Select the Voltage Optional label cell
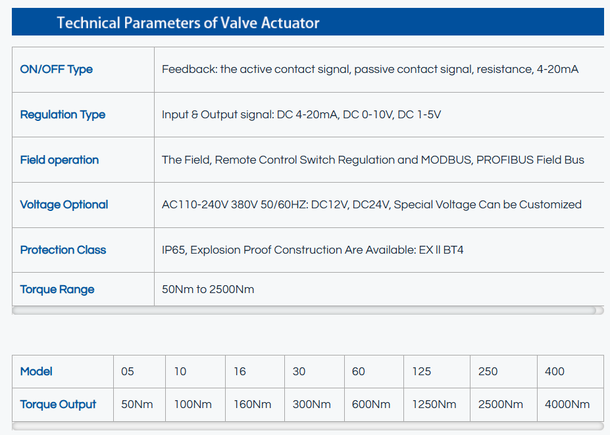Screen dimensions: 610x435 point(64,204)
